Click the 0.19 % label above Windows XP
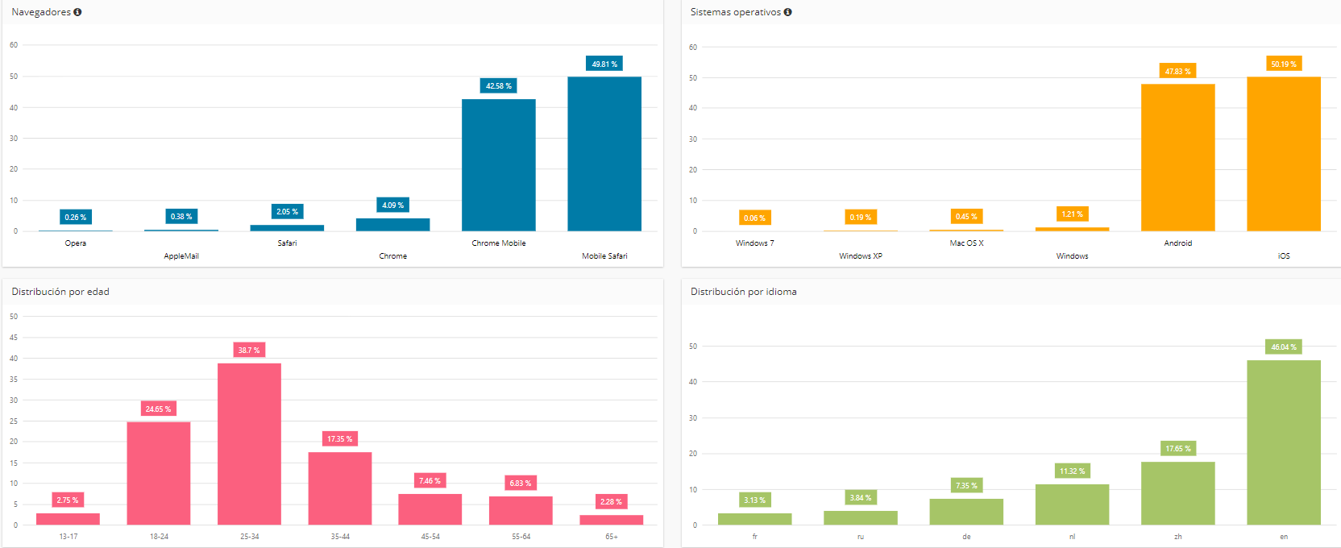This screenshot has height=548, width=1341. 861,217
